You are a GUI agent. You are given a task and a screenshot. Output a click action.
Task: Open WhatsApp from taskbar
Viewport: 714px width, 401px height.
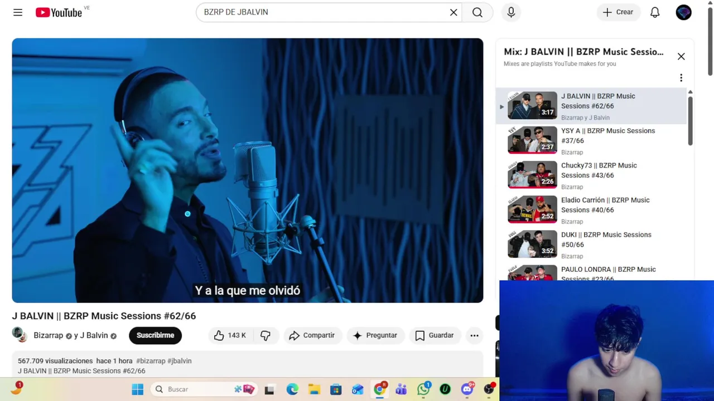[x=423, y=389]
